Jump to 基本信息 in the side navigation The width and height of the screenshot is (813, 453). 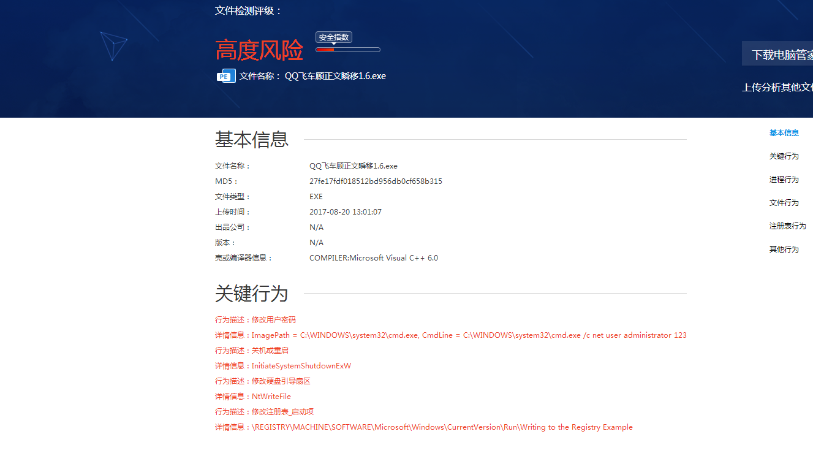click(784, 133)
